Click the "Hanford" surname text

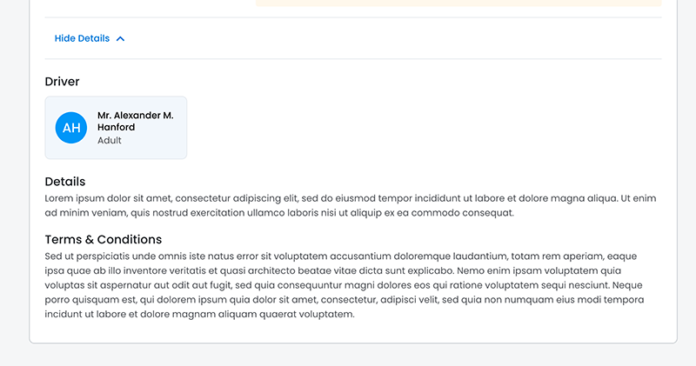tap(116, 127)
